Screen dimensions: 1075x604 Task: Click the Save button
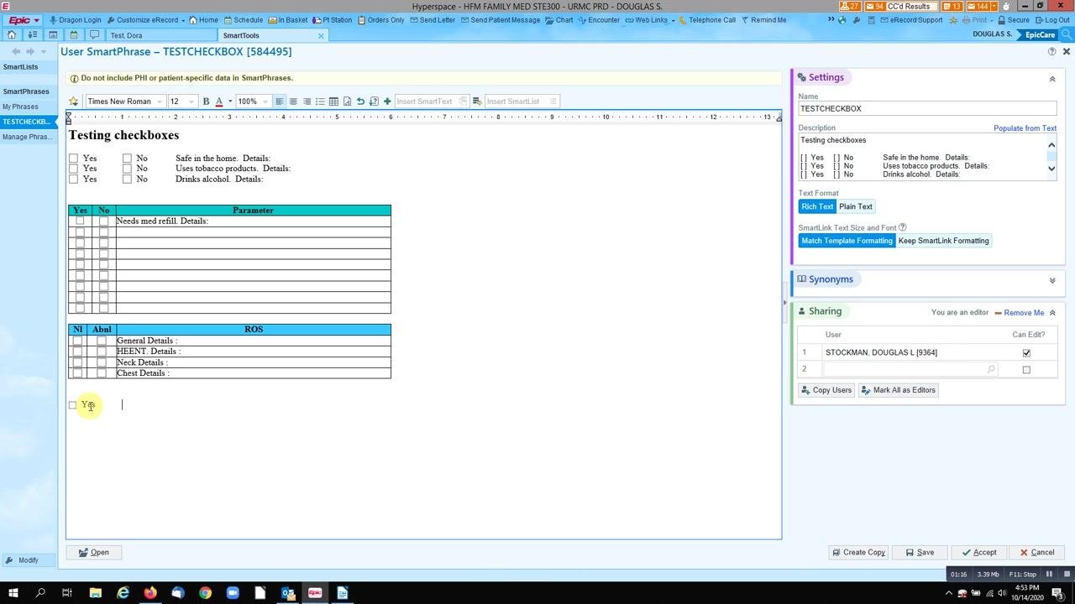tap(920, 553)
